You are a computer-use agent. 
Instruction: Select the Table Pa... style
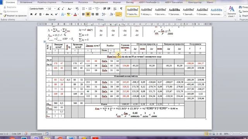[x=133, y=11]
